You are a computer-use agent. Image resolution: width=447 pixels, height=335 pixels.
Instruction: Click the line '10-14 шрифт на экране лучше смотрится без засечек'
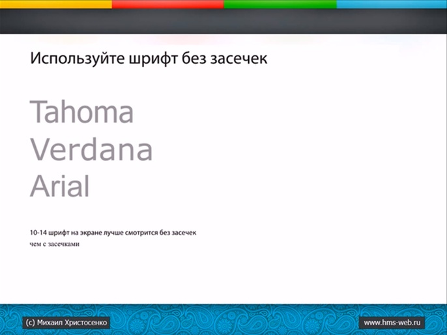tap(113, 233)
